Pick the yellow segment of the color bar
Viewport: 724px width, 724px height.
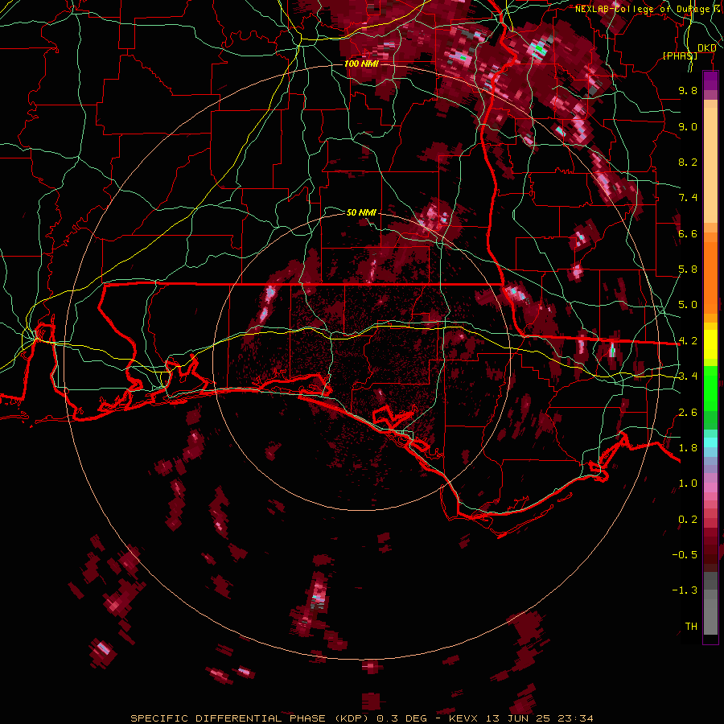710,344
